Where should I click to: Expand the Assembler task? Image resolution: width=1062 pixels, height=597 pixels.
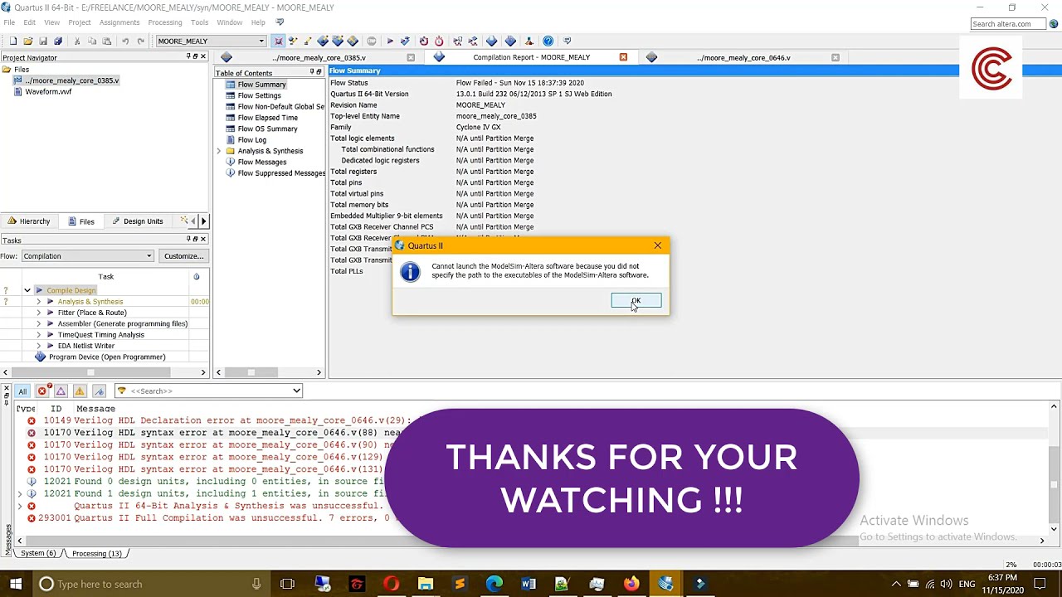pos(38,323)
